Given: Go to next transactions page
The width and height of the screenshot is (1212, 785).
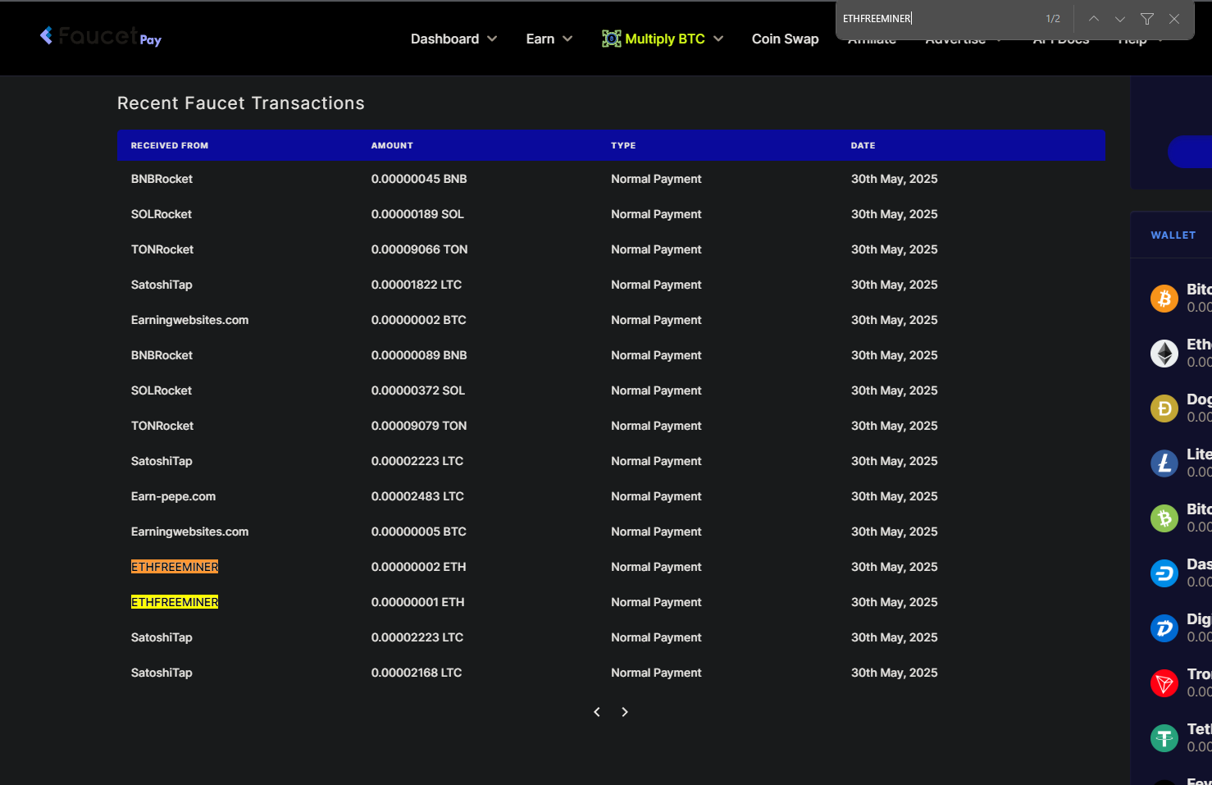Looking at the screenshot, I should 625,712.
